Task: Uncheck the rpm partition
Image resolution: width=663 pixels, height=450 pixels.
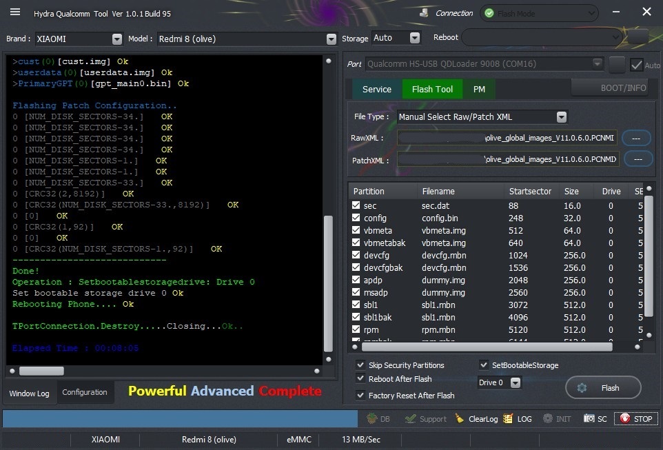Action: tap(356, 329)
